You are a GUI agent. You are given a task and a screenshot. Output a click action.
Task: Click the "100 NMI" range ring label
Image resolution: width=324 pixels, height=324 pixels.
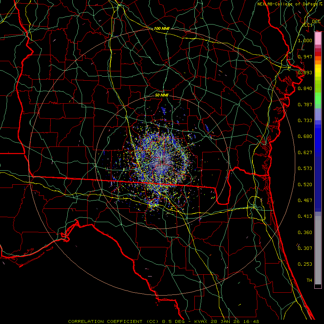[x=162, y=28]
